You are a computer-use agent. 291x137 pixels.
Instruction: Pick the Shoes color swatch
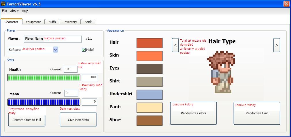(150, 121)
